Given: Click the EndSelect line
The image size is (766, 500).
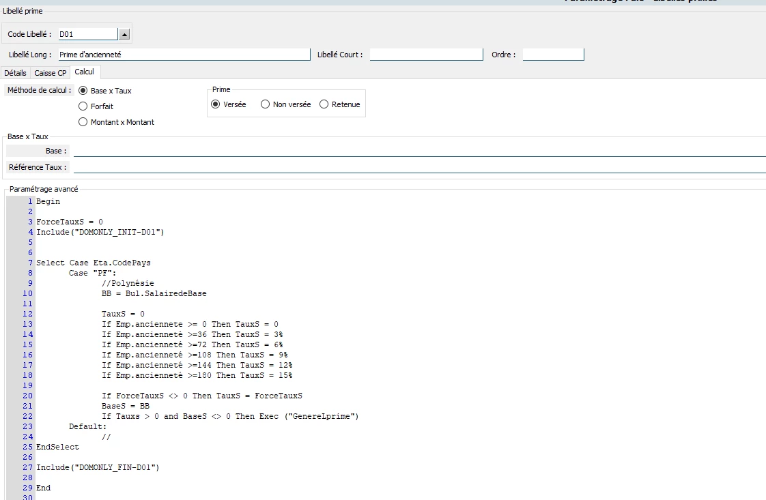Looking at the screenshot, I should [57, 447].
